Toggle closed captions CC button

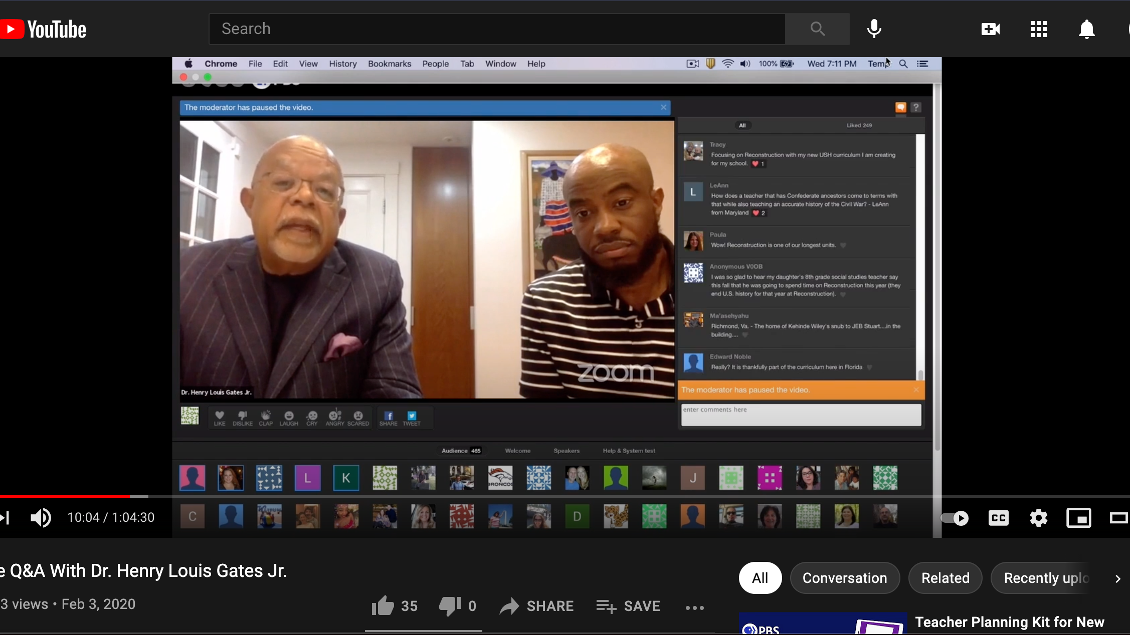click(998, 517)
